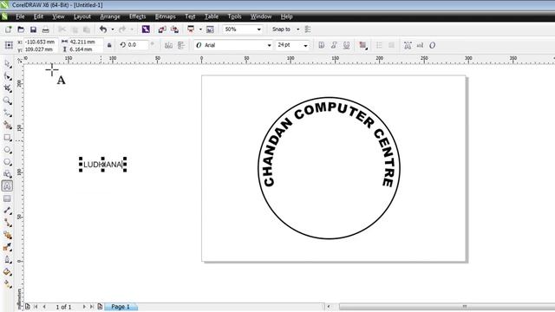
Task: Open the Layout menu
Action: [x=82, y=16]
